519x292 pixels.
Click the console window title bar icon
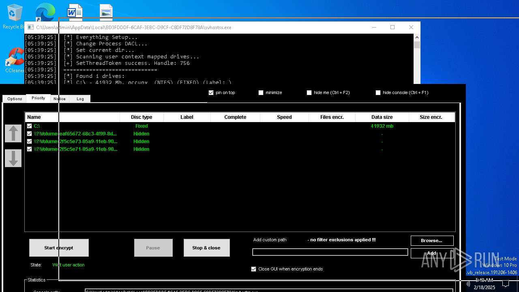pyautogui.click(x=30, y=27)
